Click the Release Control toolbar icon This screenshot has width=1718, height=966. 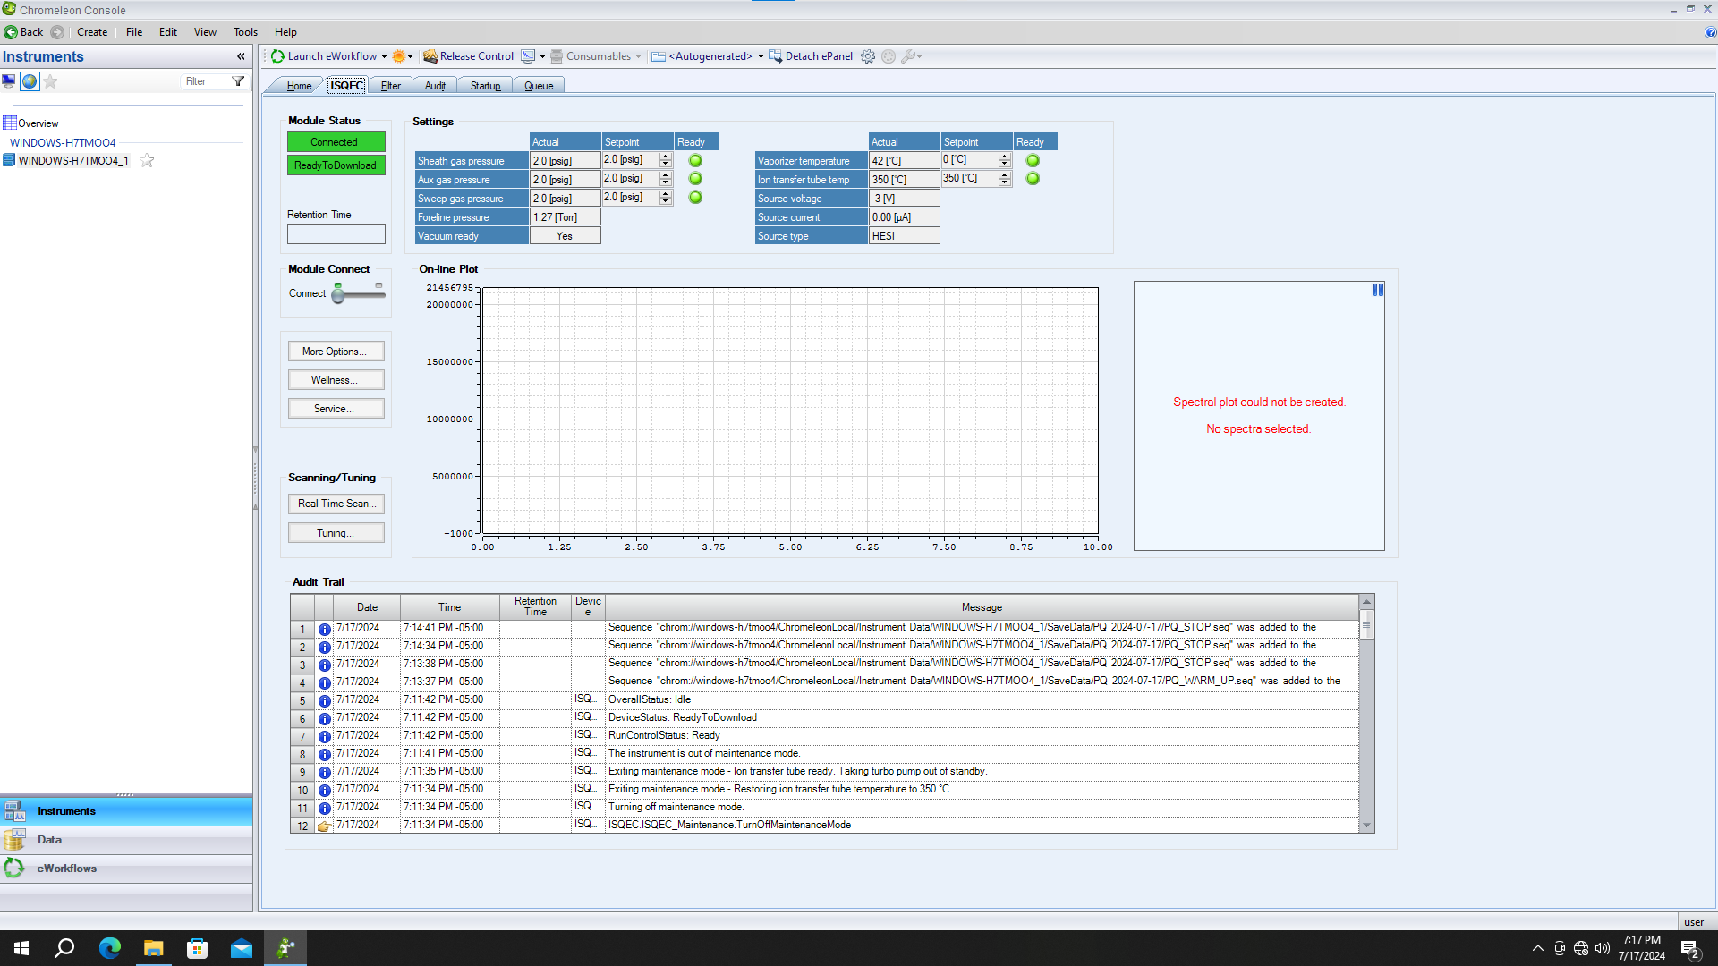[430, 56]
